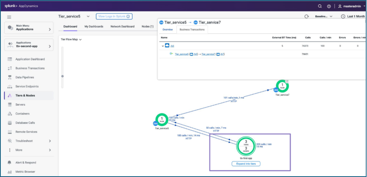Open the Tier Flow Map dropdown
Image resolution: width=367 pixels, height=177 pixels.
coord(71,39)
